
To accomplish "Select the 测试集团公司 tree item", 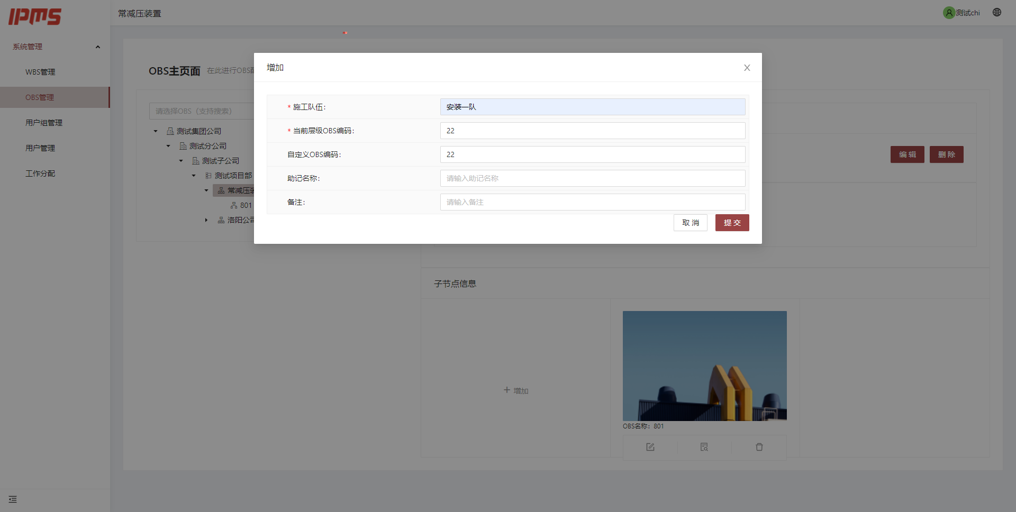I will [x=194, y=131].
